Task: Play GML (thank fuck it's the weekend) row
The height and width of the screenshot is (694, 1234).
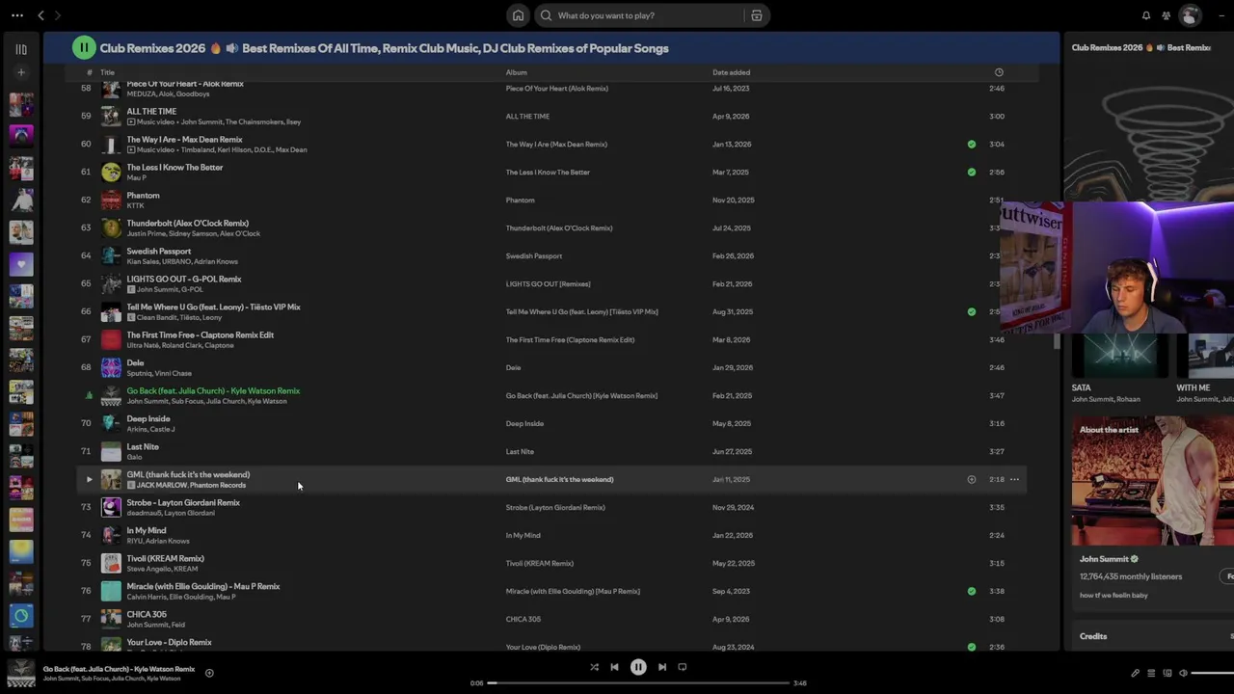Action: pyautogui.click(x=89, y=479)
